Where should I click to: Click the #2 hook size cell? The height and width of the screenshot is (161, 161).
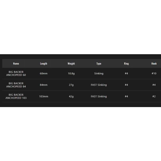(154, 96)
